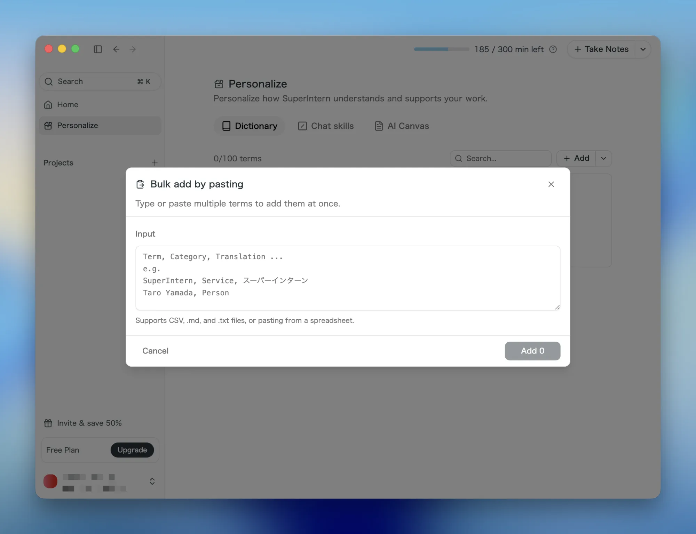The height and width of the screenshot is (534, 696).
Task: Go forward with the right arrow
Action: [133, 49]
